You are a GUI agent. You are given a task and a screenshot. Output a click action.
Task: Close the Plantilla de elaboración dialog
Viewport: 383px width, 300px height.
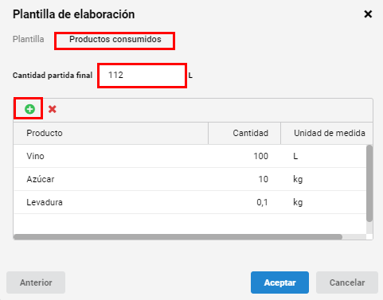coord(368,14)
